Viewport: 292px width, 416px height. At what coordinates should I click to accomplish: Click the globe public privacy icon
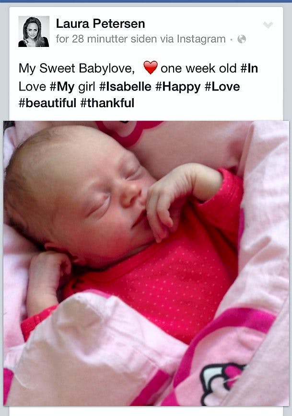[x=242, y=39]
